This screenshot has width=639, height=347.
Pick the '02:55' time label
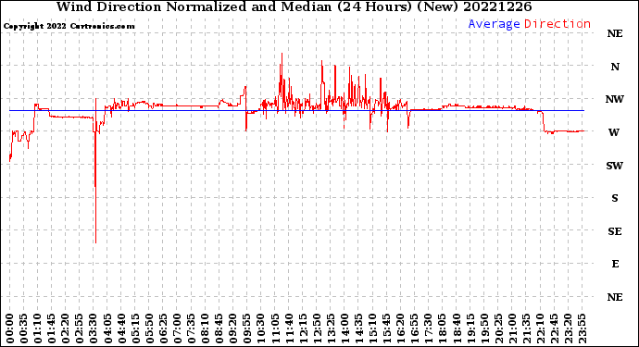pos(80,328)
